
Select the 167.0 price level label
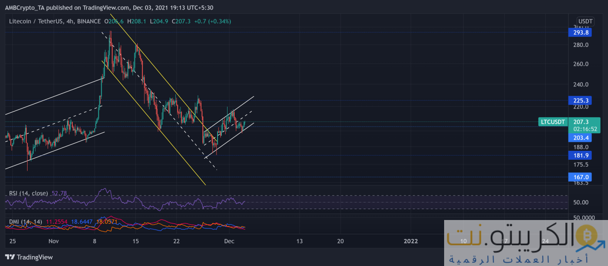coord(580,177)
